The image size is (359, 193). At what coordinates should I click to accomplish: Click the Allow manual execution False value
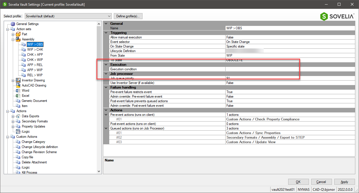tap(290, 37)
